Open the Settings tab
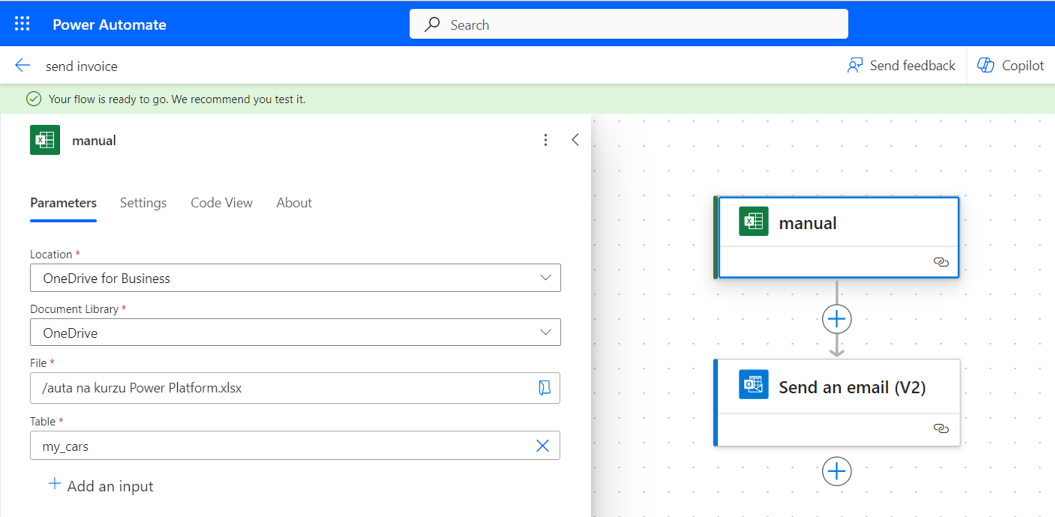The image size is (1055, 517). pyautogui.click(x=143, y=203)
